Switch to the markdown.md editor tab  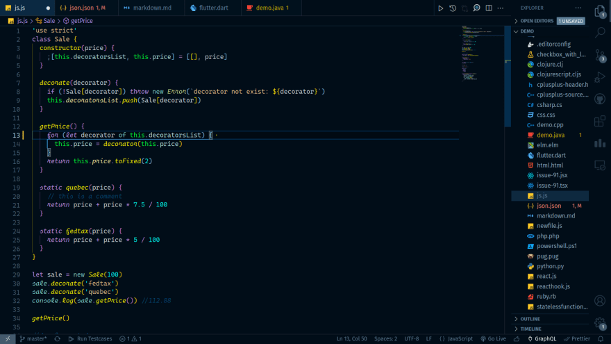pyautogui.click(x=151, y=8)
